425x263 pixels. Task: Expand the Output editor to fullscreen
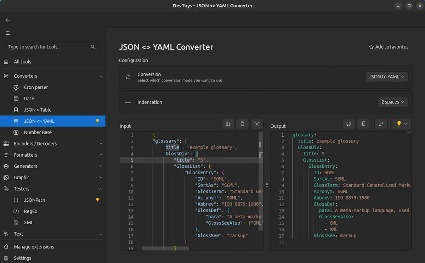[x=381, y=124]
